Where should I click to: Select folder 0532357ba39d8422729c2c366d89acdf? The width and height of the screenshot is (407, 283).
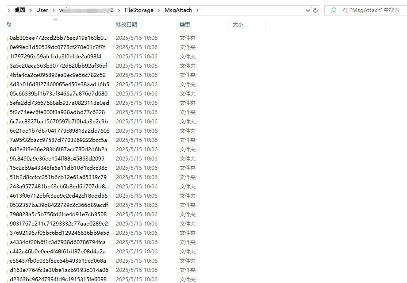pos(59,205)
